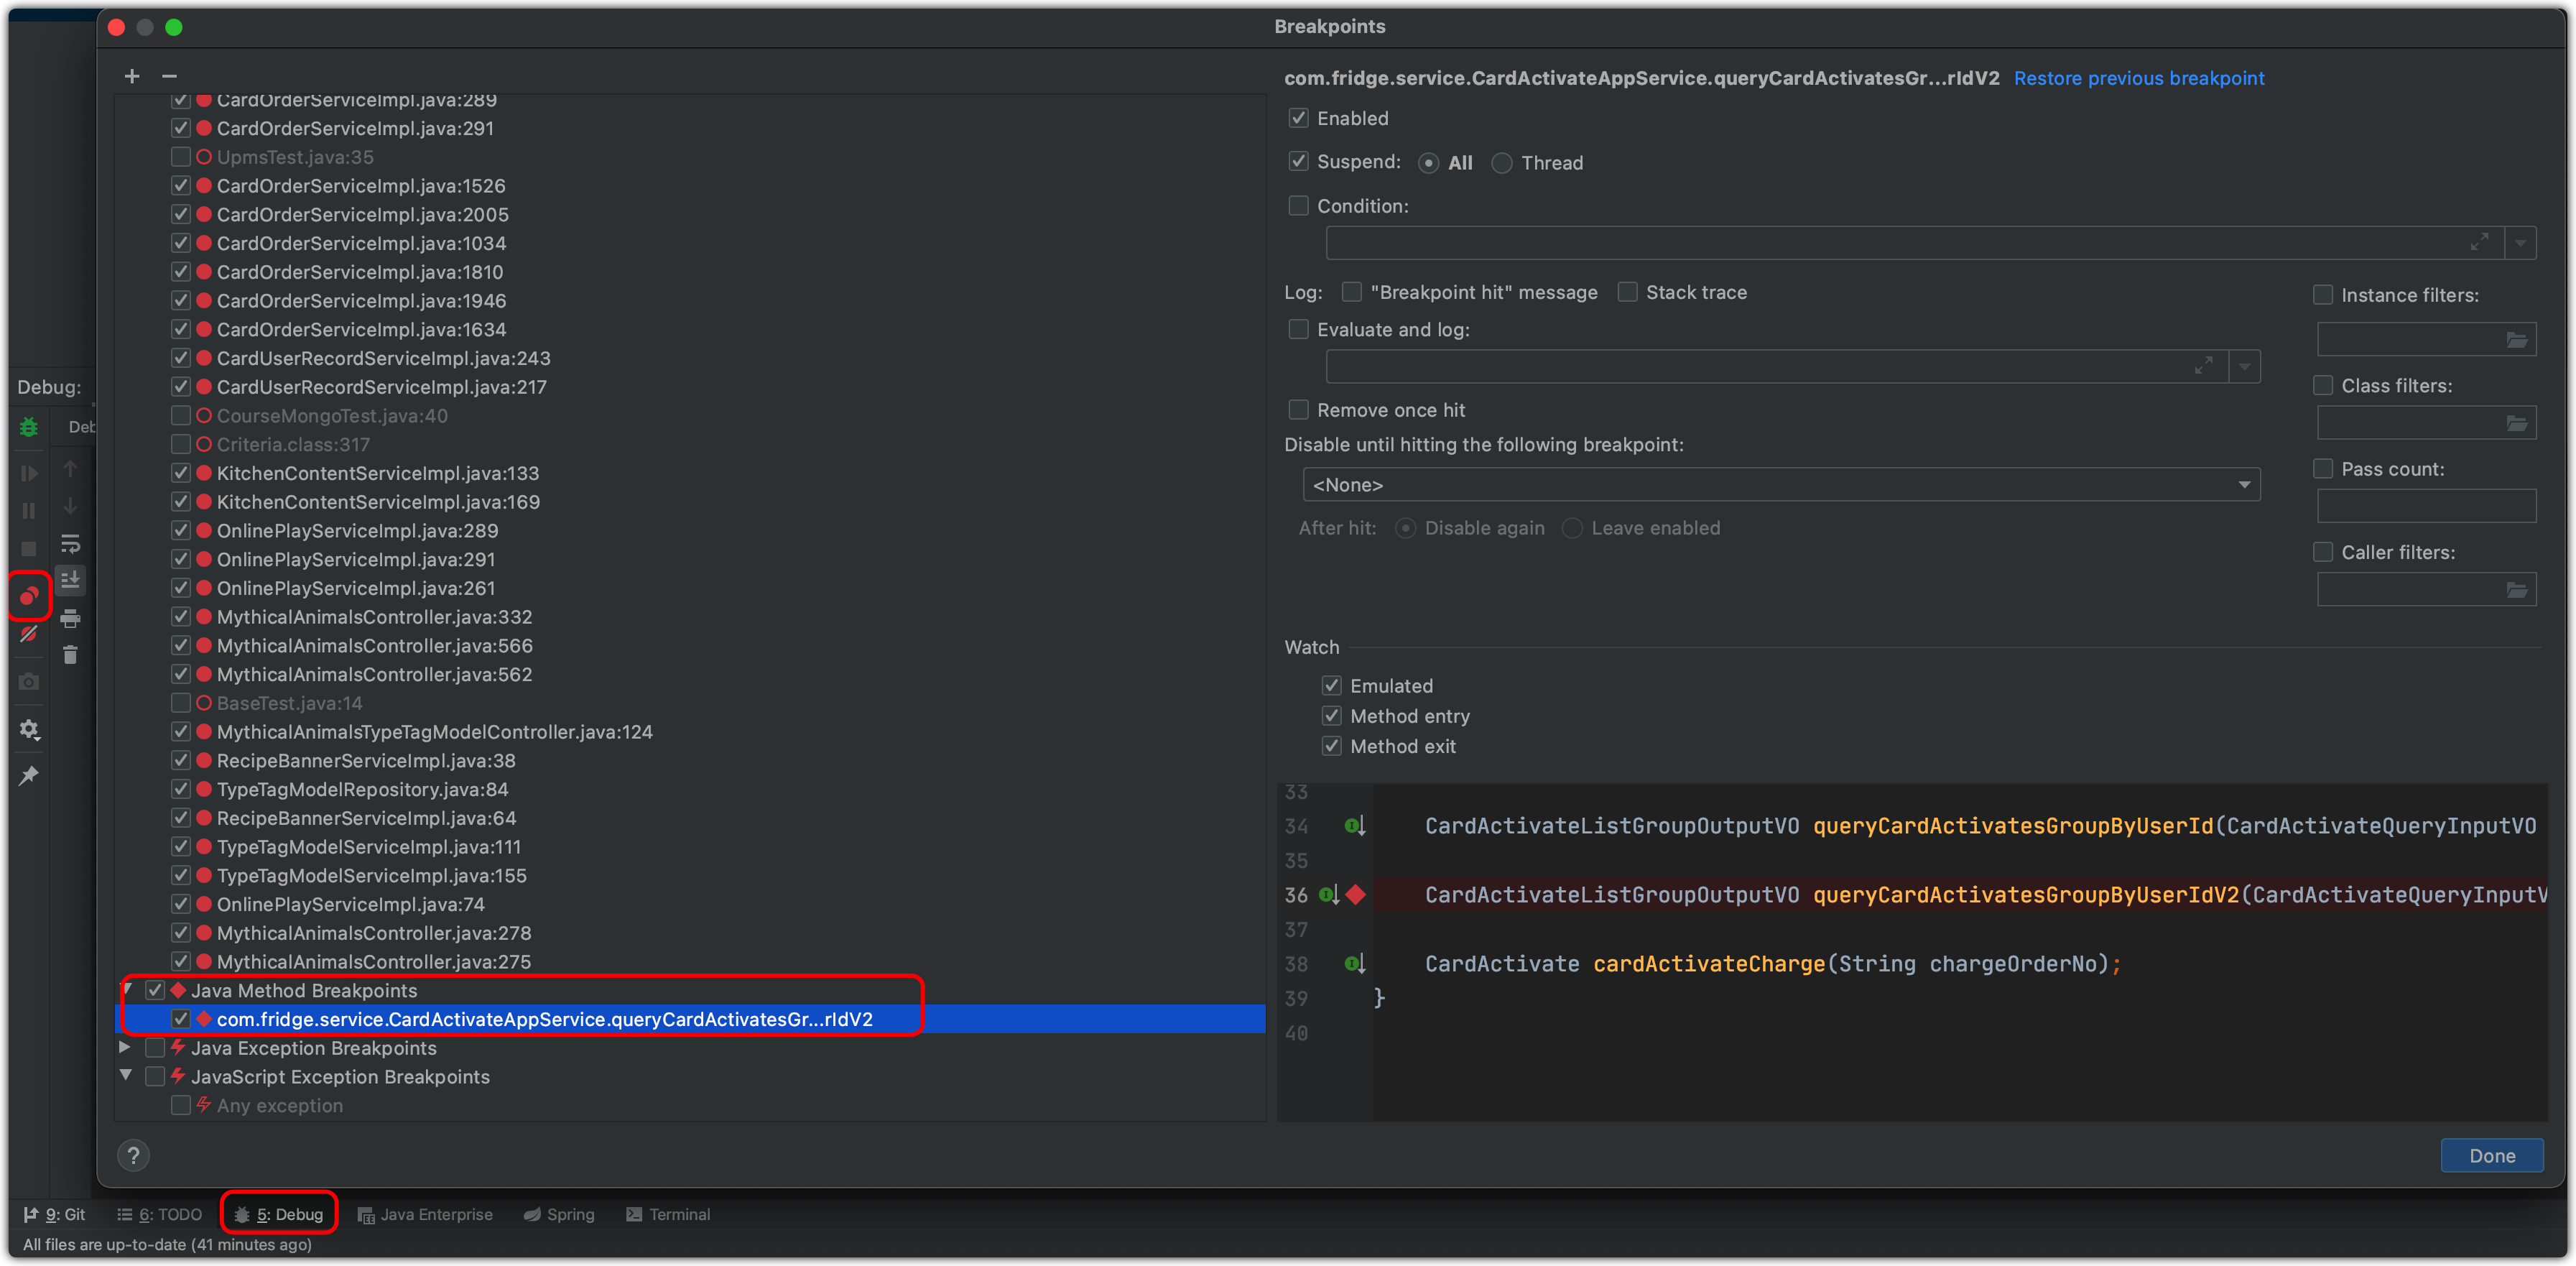Click the Mute Breakpoints icon
The image size is (2576, 1266).
click(29, 634)
